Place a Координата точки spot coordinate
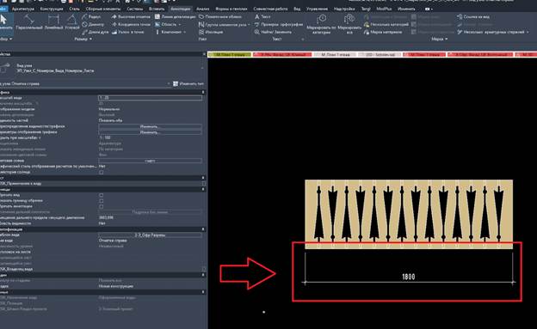 [x=131, y=25]
